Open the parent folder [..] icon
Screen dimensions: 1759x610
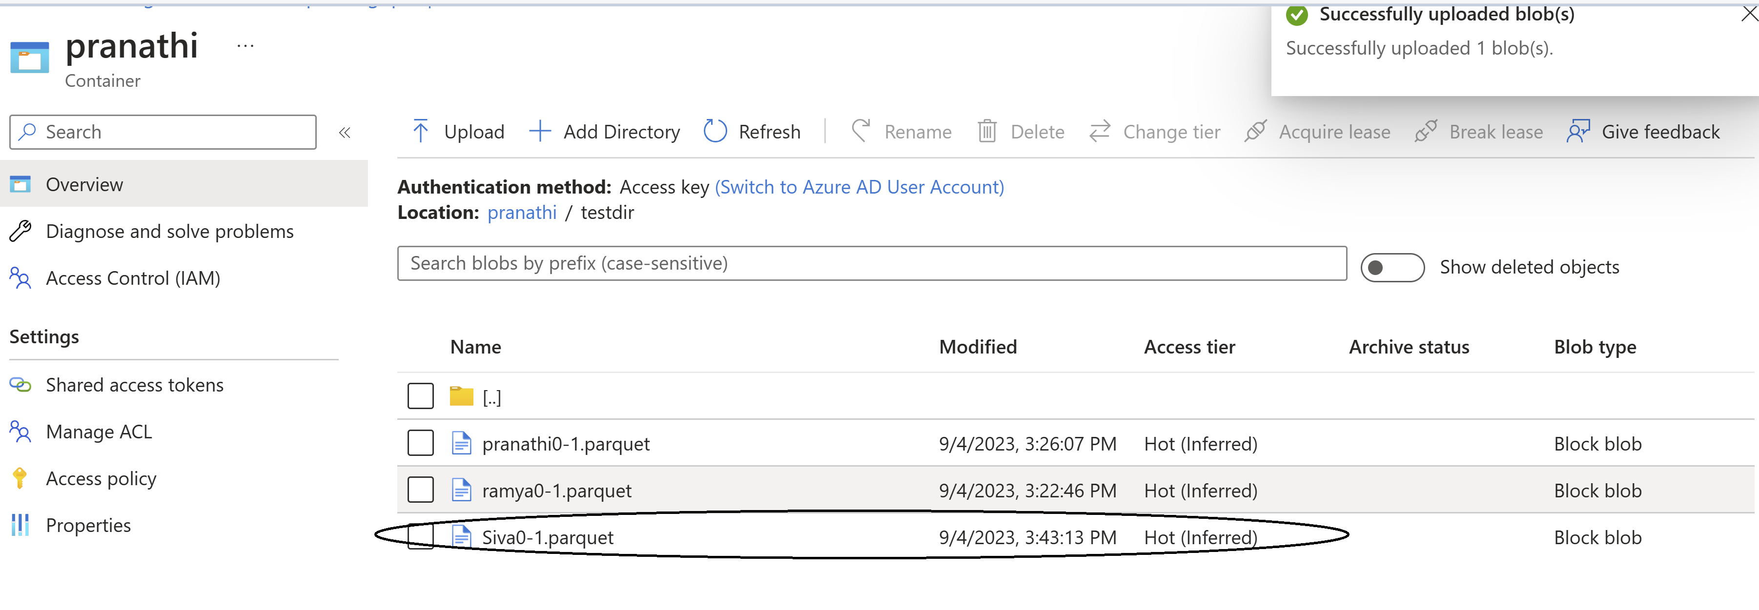click(462, 396)
